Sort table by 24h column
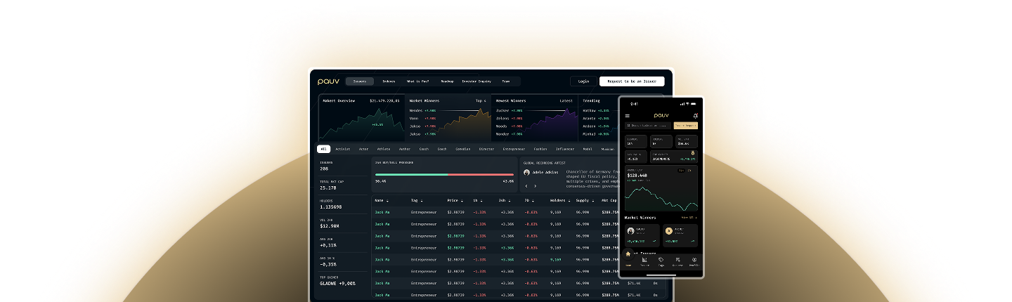The image size is (1012, 302). click(x=506, y=200)
